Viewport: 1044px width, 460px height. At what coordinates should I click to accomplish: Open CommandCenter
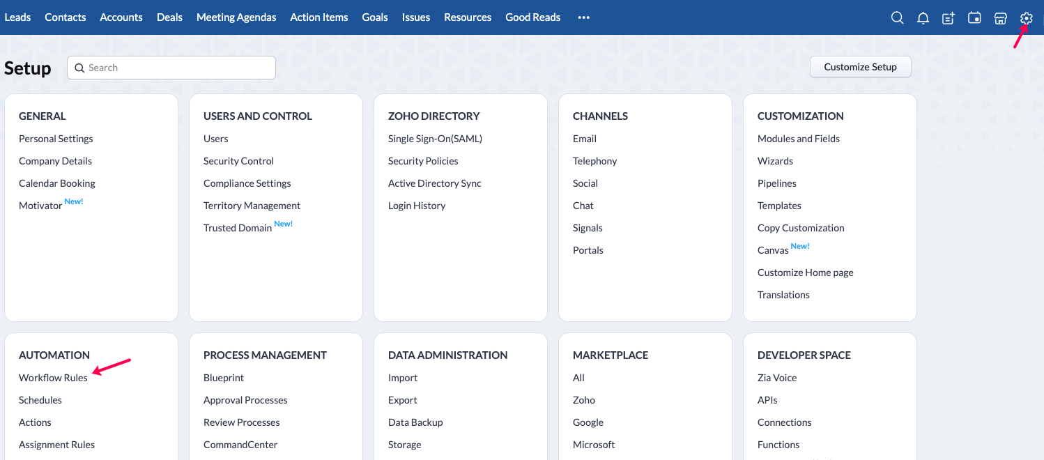(x=240, y=445)
